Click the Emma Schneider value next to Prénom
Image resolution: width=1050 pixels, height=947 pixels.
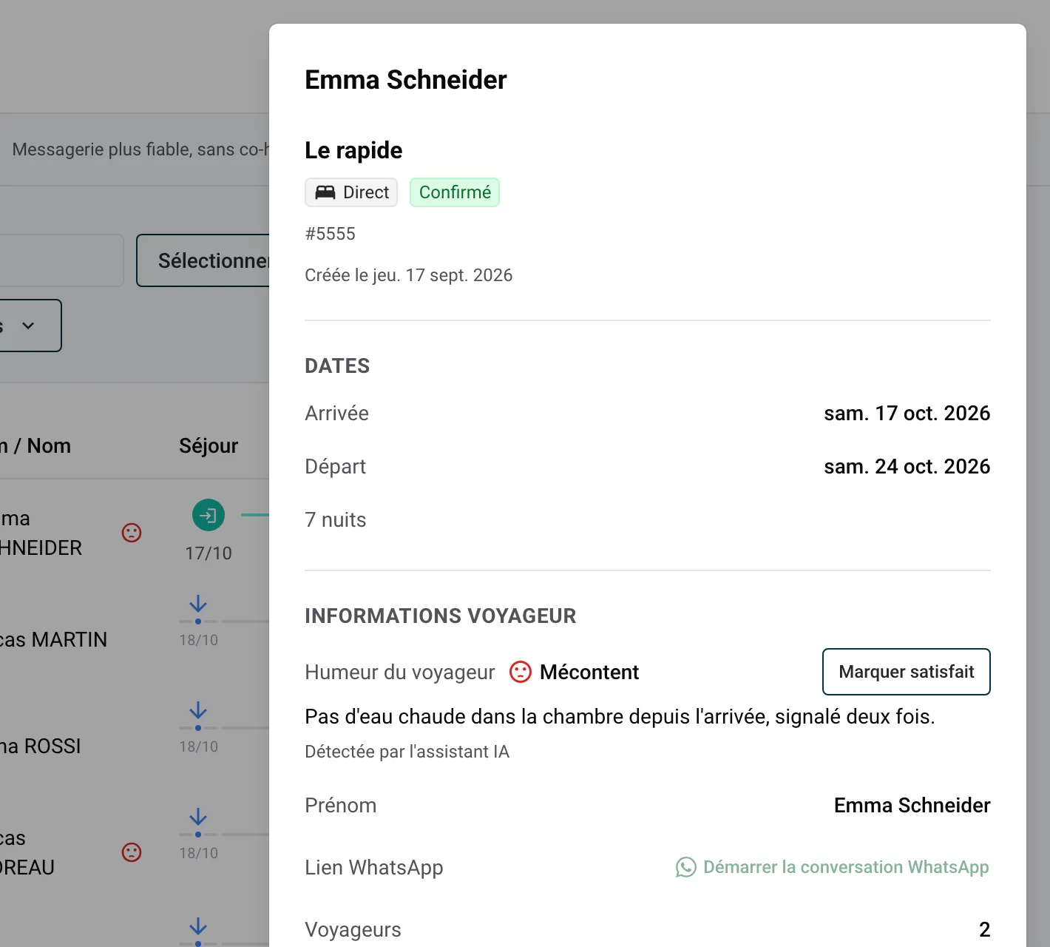[912, 805]
